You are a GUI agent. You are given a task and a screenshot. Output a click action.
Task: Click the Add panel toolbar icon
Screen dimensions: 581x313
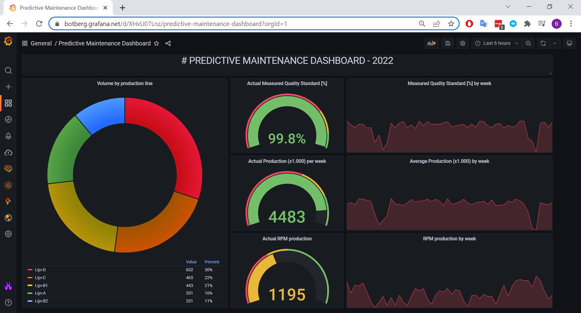[x=431, y=43]
